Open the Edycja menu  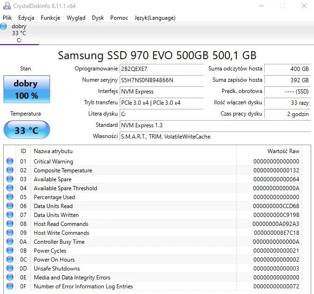(x=26, y=18)
